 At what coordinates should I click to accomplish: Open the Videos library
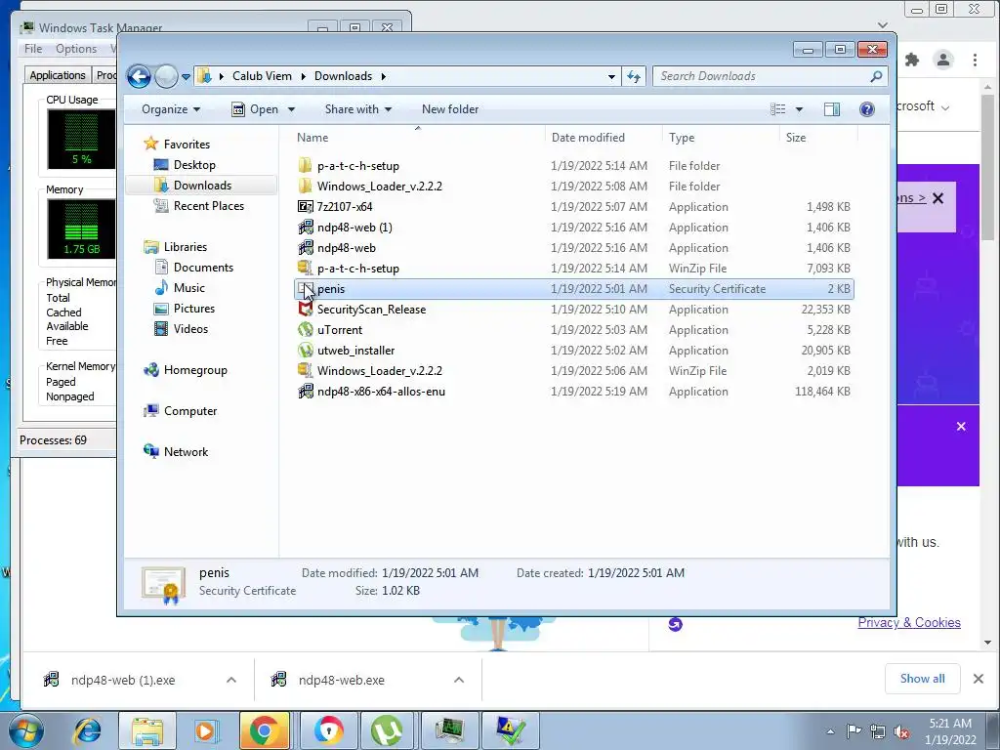point(190,328)
